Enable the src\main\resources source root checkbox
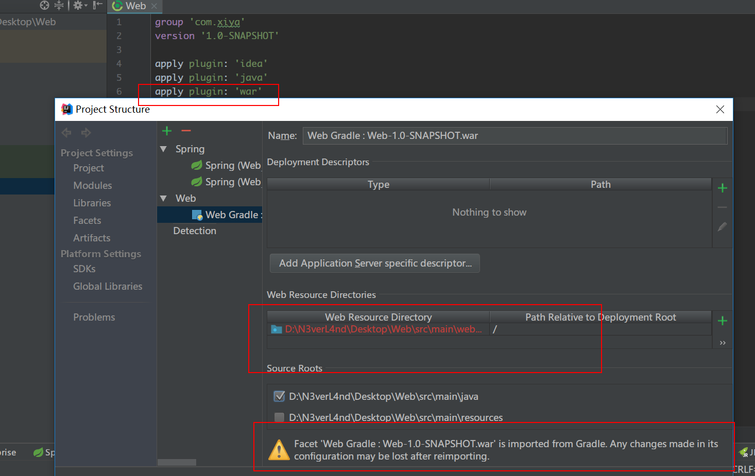 (x=279, y=417)
